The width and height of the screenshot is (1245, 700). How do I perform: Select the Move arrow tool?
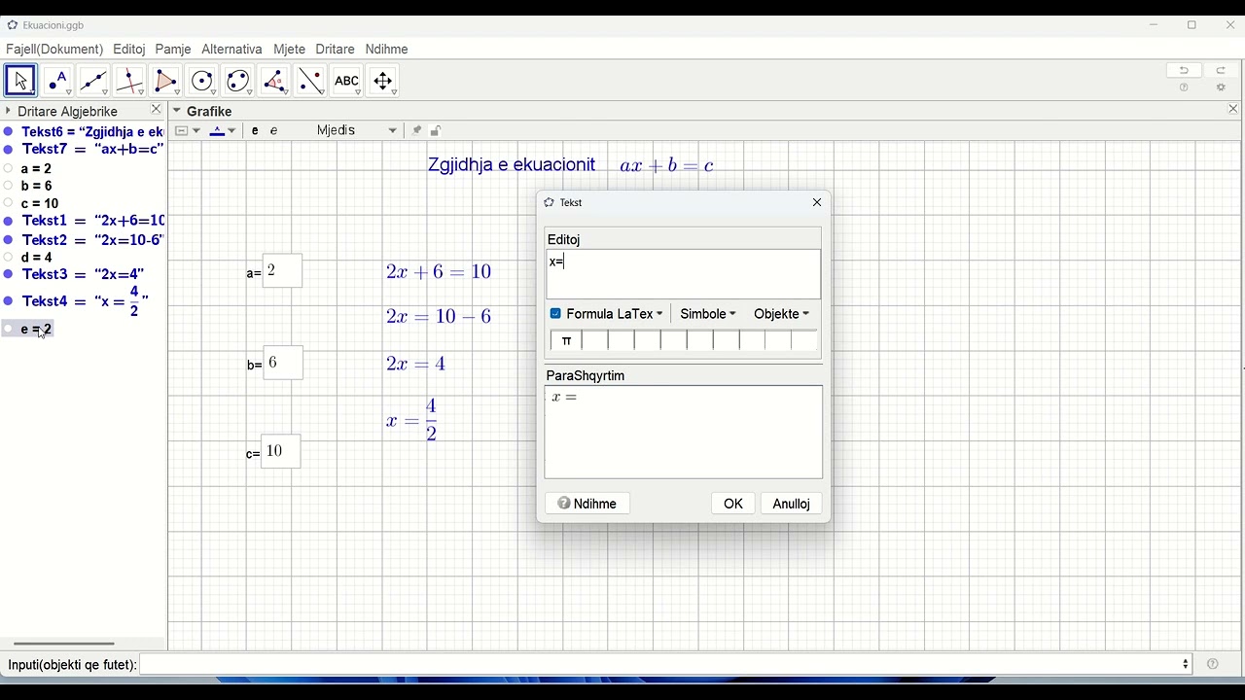coord(20,81)
